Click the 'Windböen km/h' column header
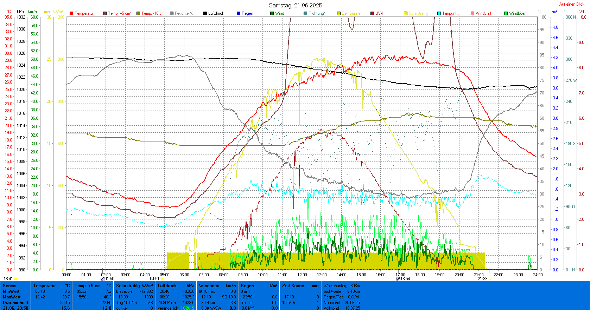The height and width of the screenshot is (310, 590). click(217, 286)
